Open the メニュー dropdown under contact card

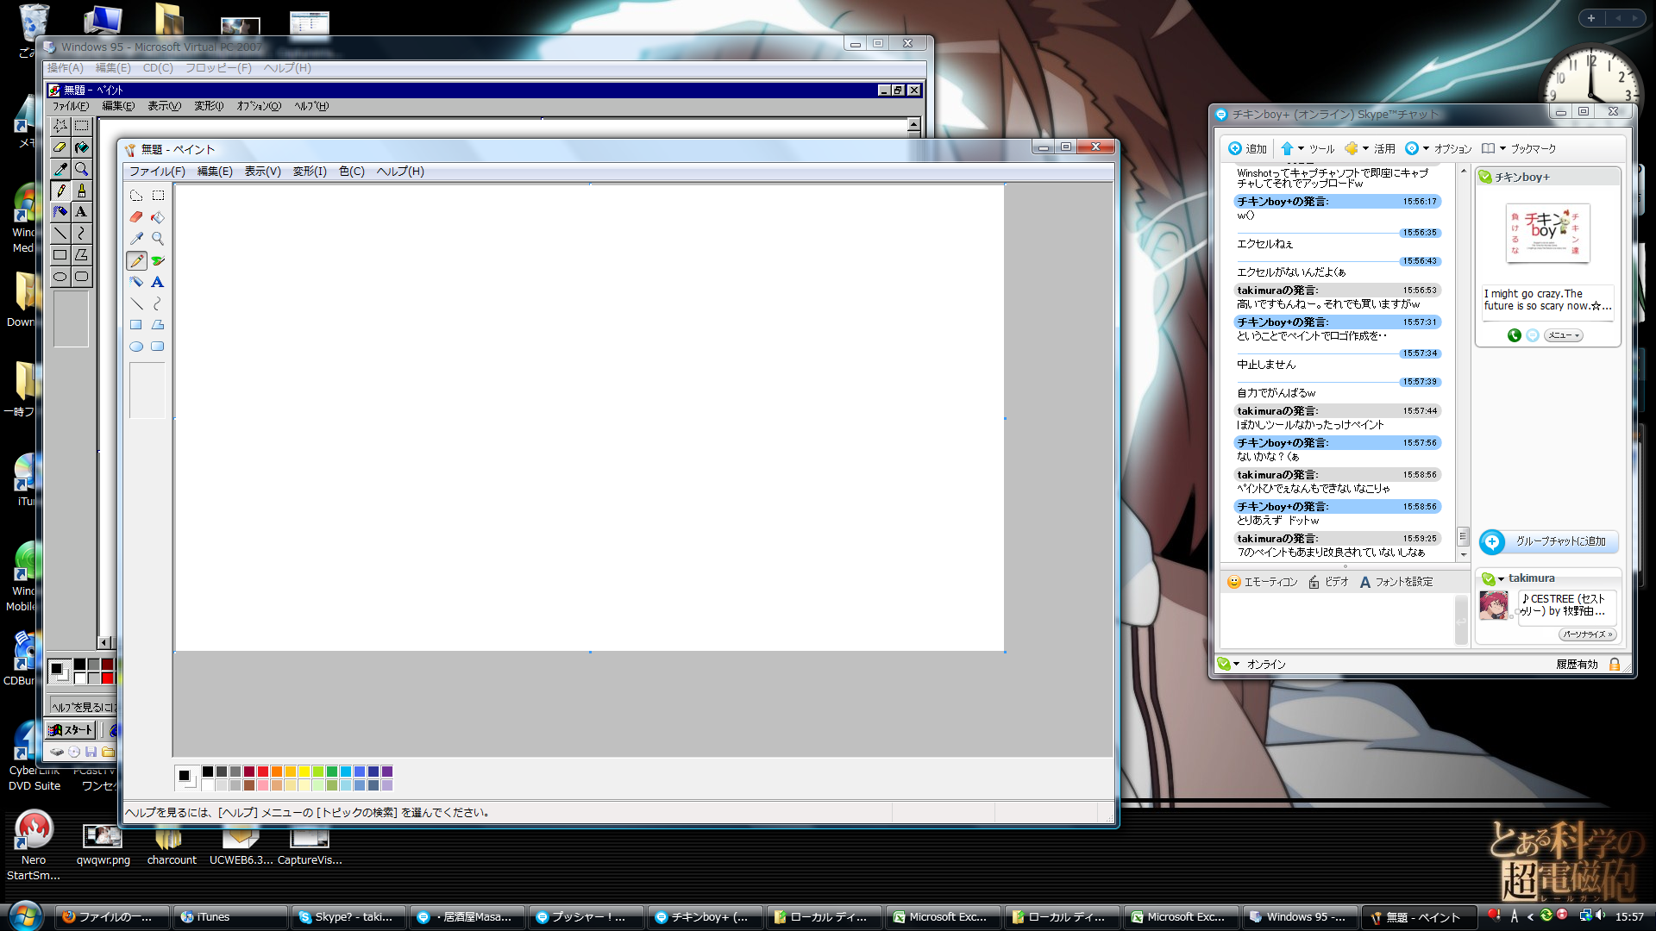point(1563,335)
